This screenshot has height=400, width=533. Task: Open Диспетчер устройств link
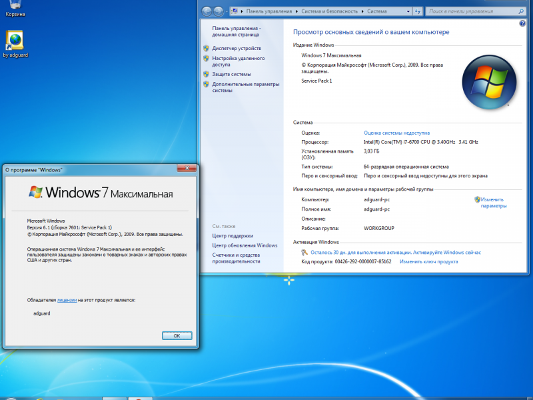coord(237,48)
